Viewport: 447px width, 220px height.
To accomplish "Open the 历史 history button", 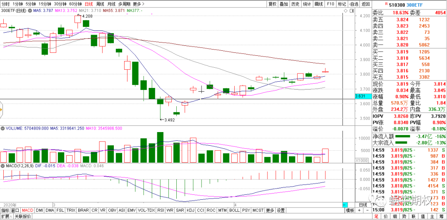I will [296, 4].
